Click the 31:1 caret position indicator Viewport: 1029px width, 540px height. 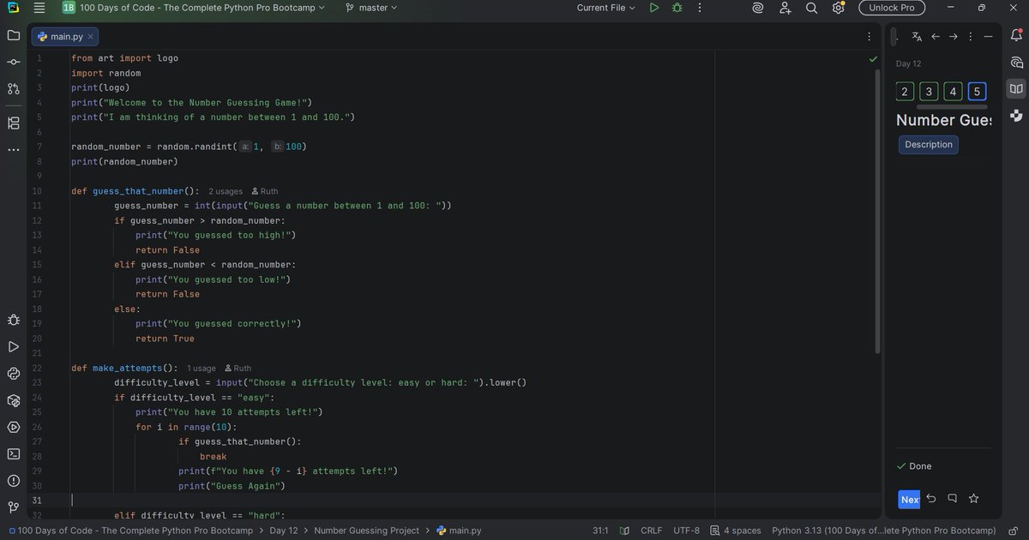(600, 531)
